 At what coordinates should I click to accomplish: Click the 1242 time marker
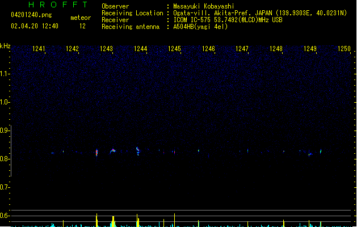tap(72, 49)
